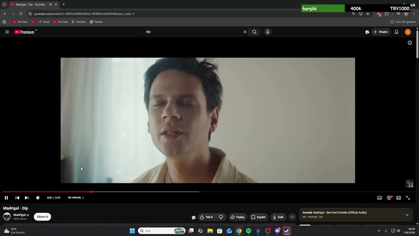Open player settings gear

(x=389, y=198)
